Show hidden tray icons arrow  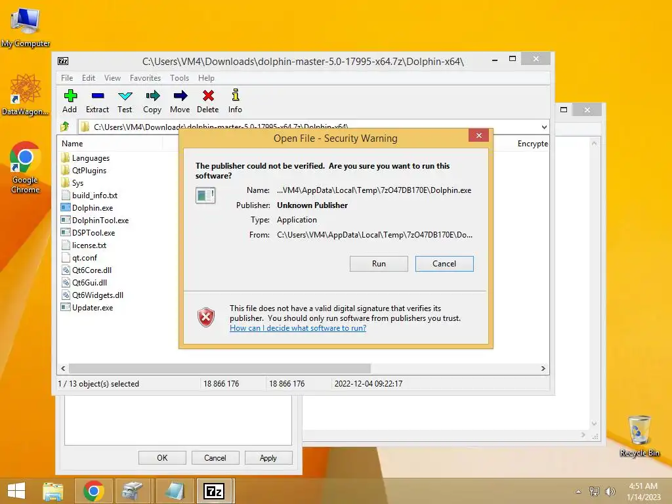click(x=579, y=492)
